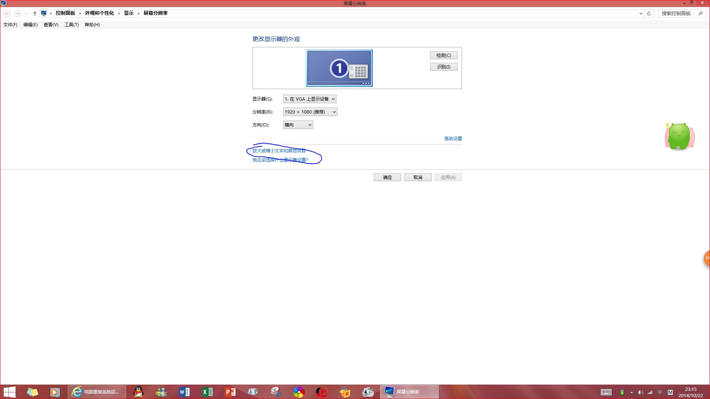Open the 分辨率 resolution dropdown
Screen dimensions: 710x399
(310, 112)
